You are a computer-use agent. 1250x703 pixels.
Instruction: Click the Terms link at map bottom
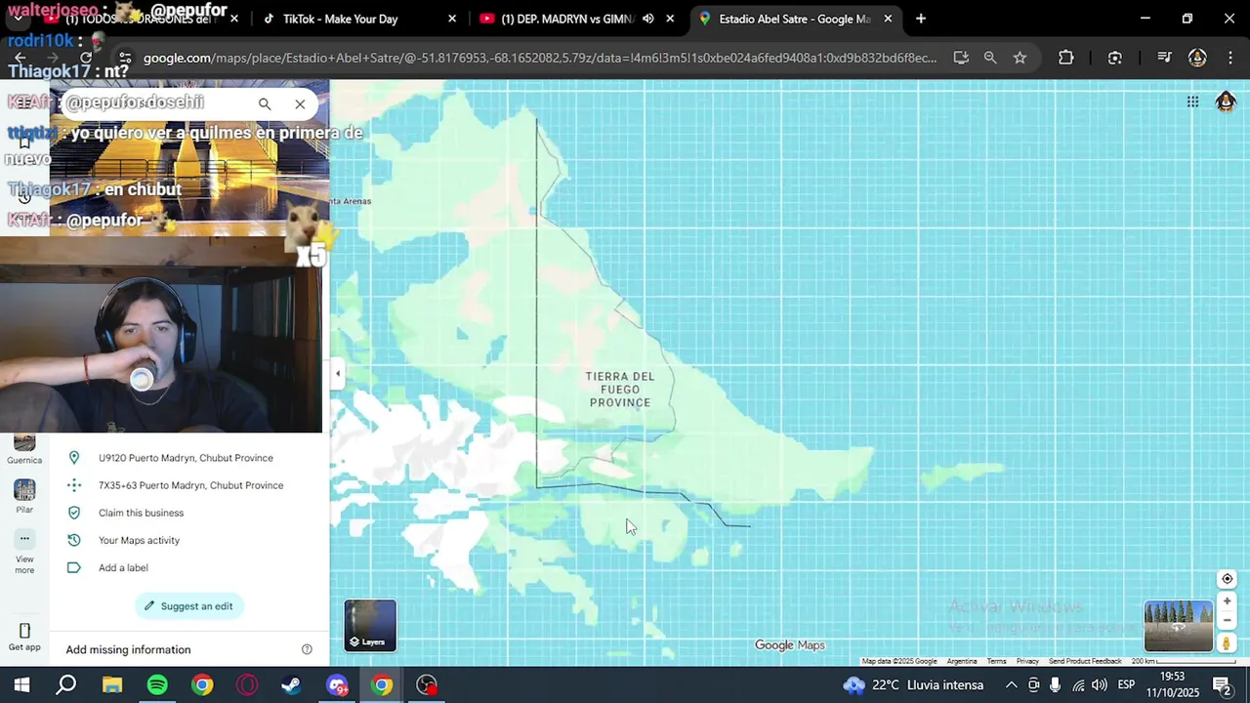click(x=996, y=661)
